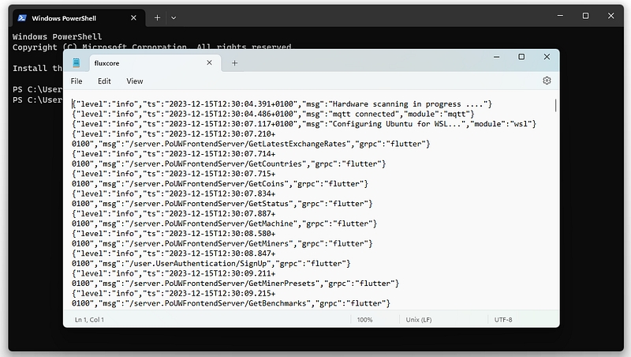The image size is (631, 357).
Task: Add a new tab in Notepad
Action: [234, 63]
